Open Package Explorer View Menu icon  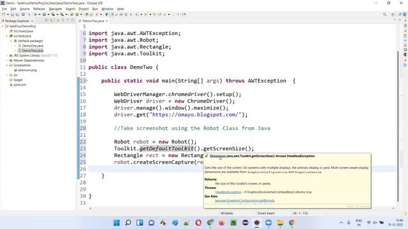tap(62, 20)
